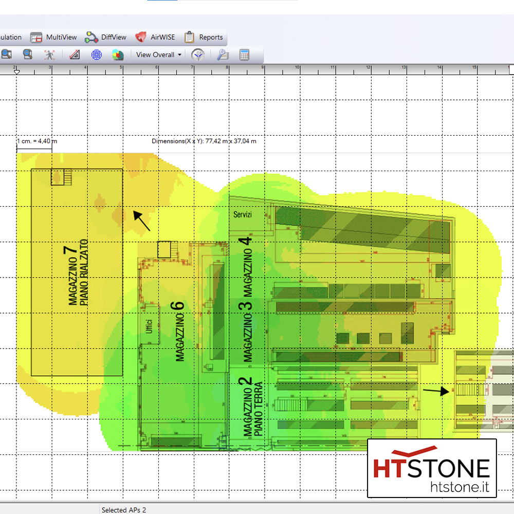
Task: Open the Reports tab
Action: pos(203,38)
